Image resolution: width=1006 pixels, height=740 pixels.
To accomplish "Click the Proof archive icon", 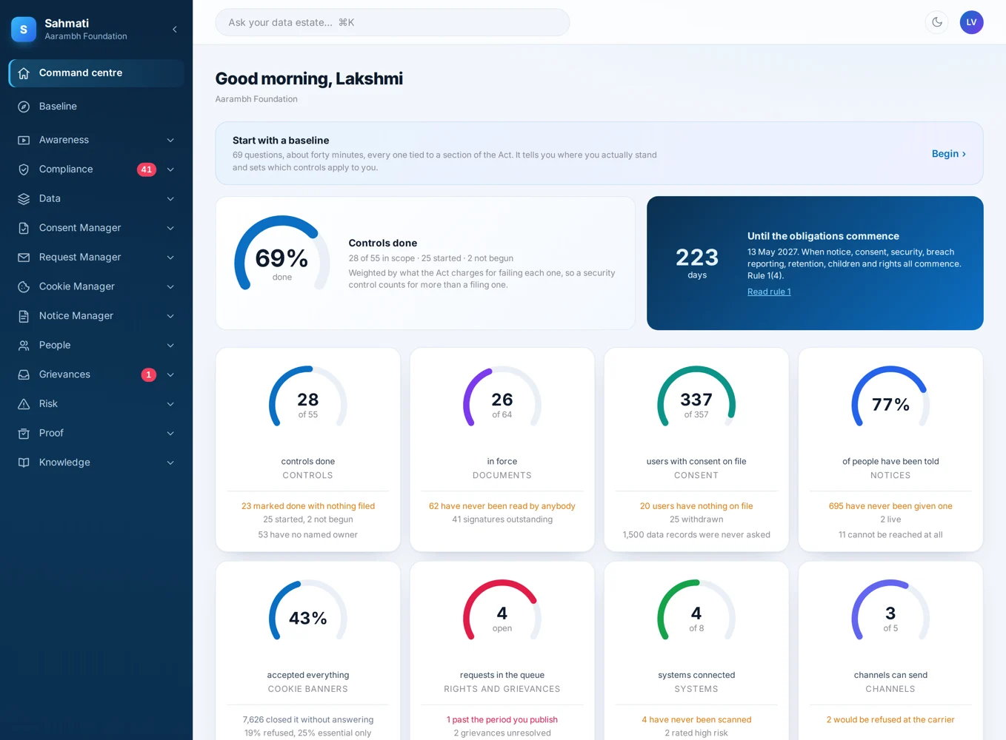I will point(24,433).
